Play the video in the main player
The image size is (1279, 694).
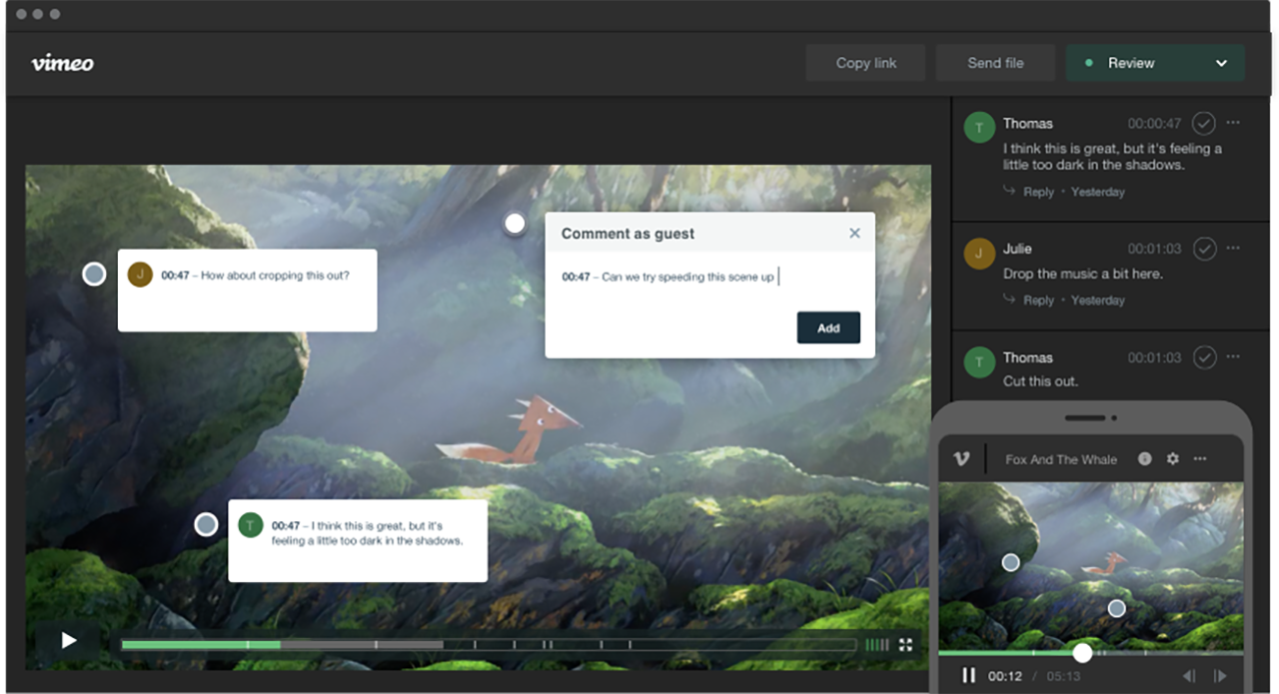click(x=68, y=641)
